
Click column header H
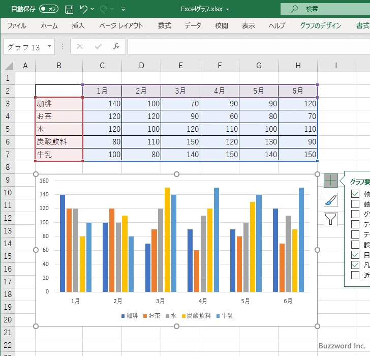click(298, 66)
